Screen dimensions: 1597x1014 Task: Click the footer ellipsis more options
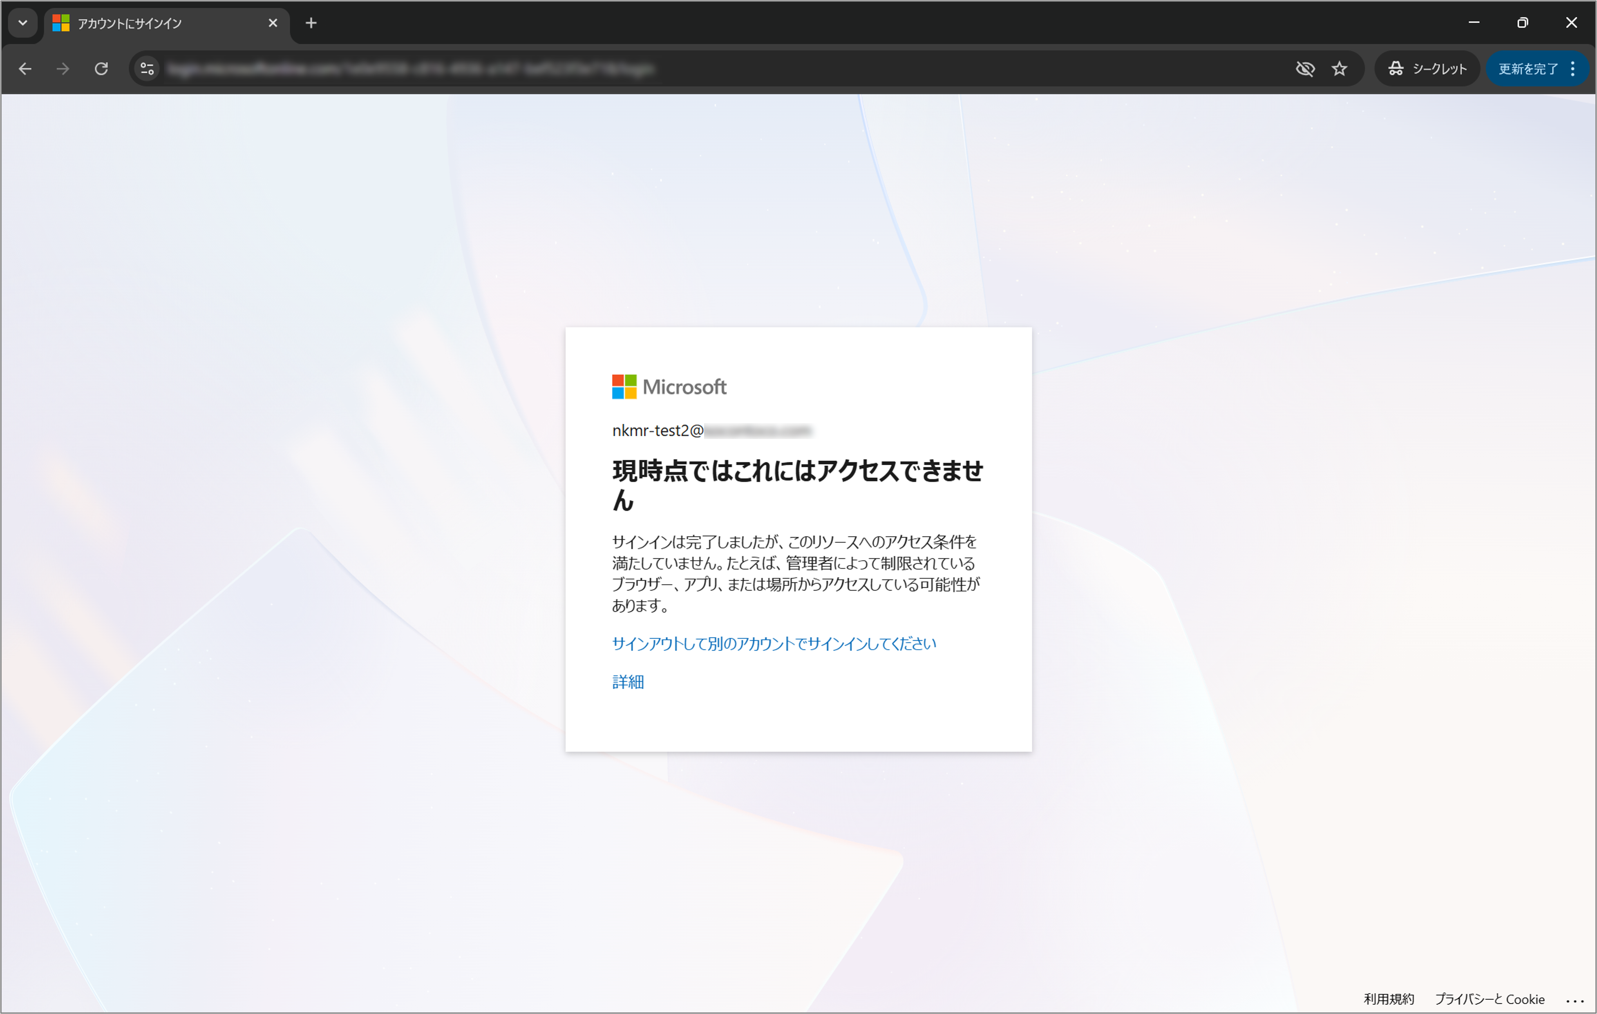tap(1575, 1000)
